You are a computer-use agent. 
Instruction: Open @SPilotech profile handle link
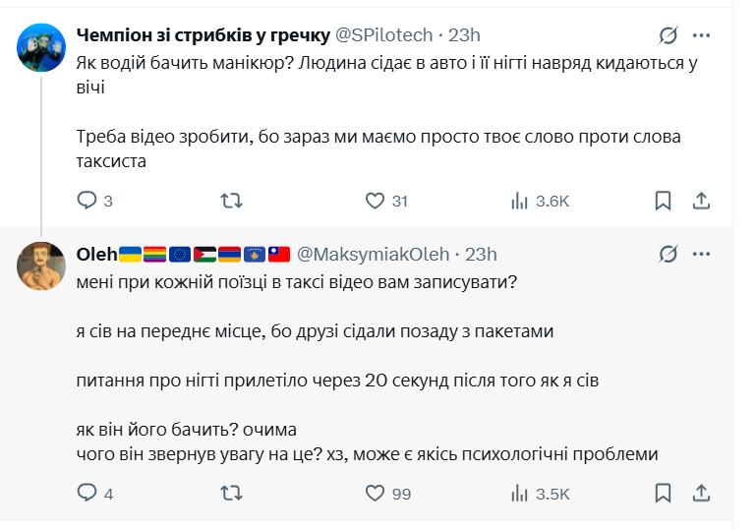tap(384, 35)
